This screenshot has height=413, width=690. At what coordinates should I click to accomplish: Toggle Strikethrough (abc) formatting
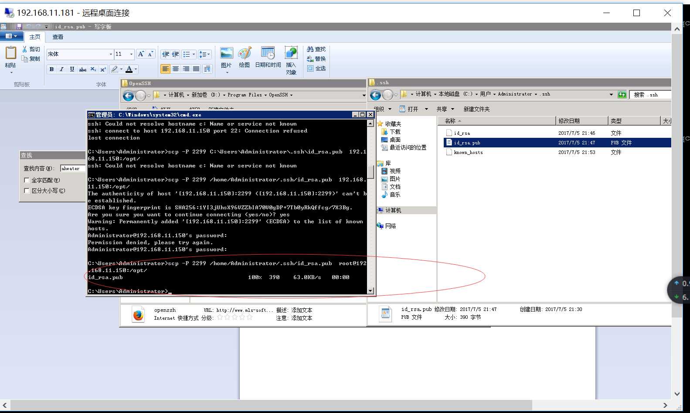coord(82,69)
